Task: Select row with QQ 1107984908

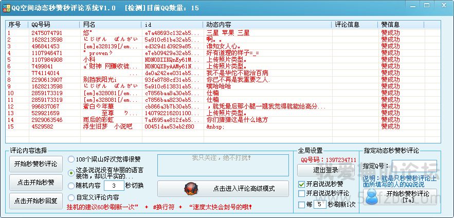Action: tap(223, 60)
